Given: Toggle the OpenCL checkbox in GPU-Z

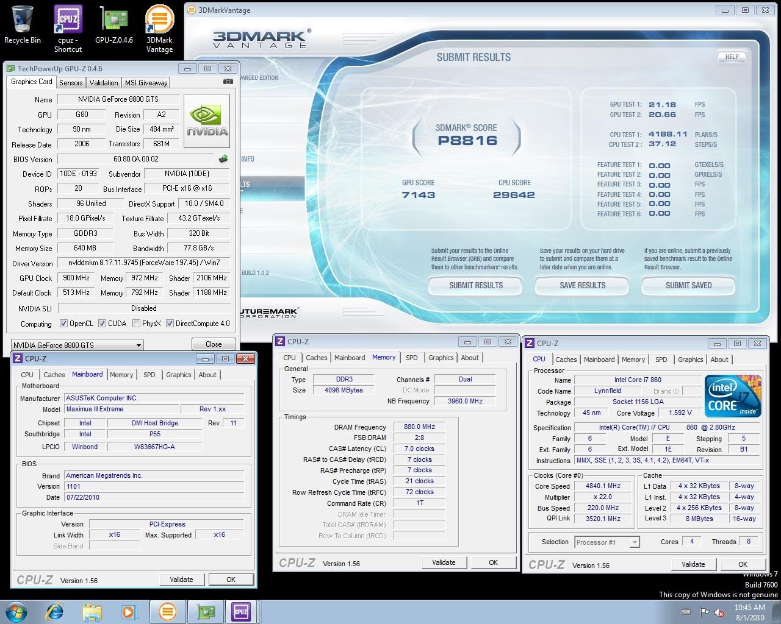Looking at the screenshot, I should coord(63,324).
